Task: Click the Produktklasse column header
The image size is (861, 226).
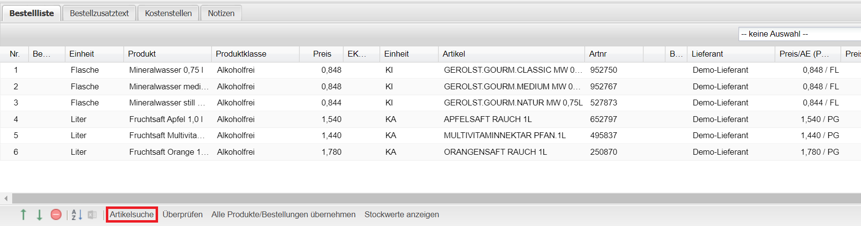Action: tap(241, 54)
